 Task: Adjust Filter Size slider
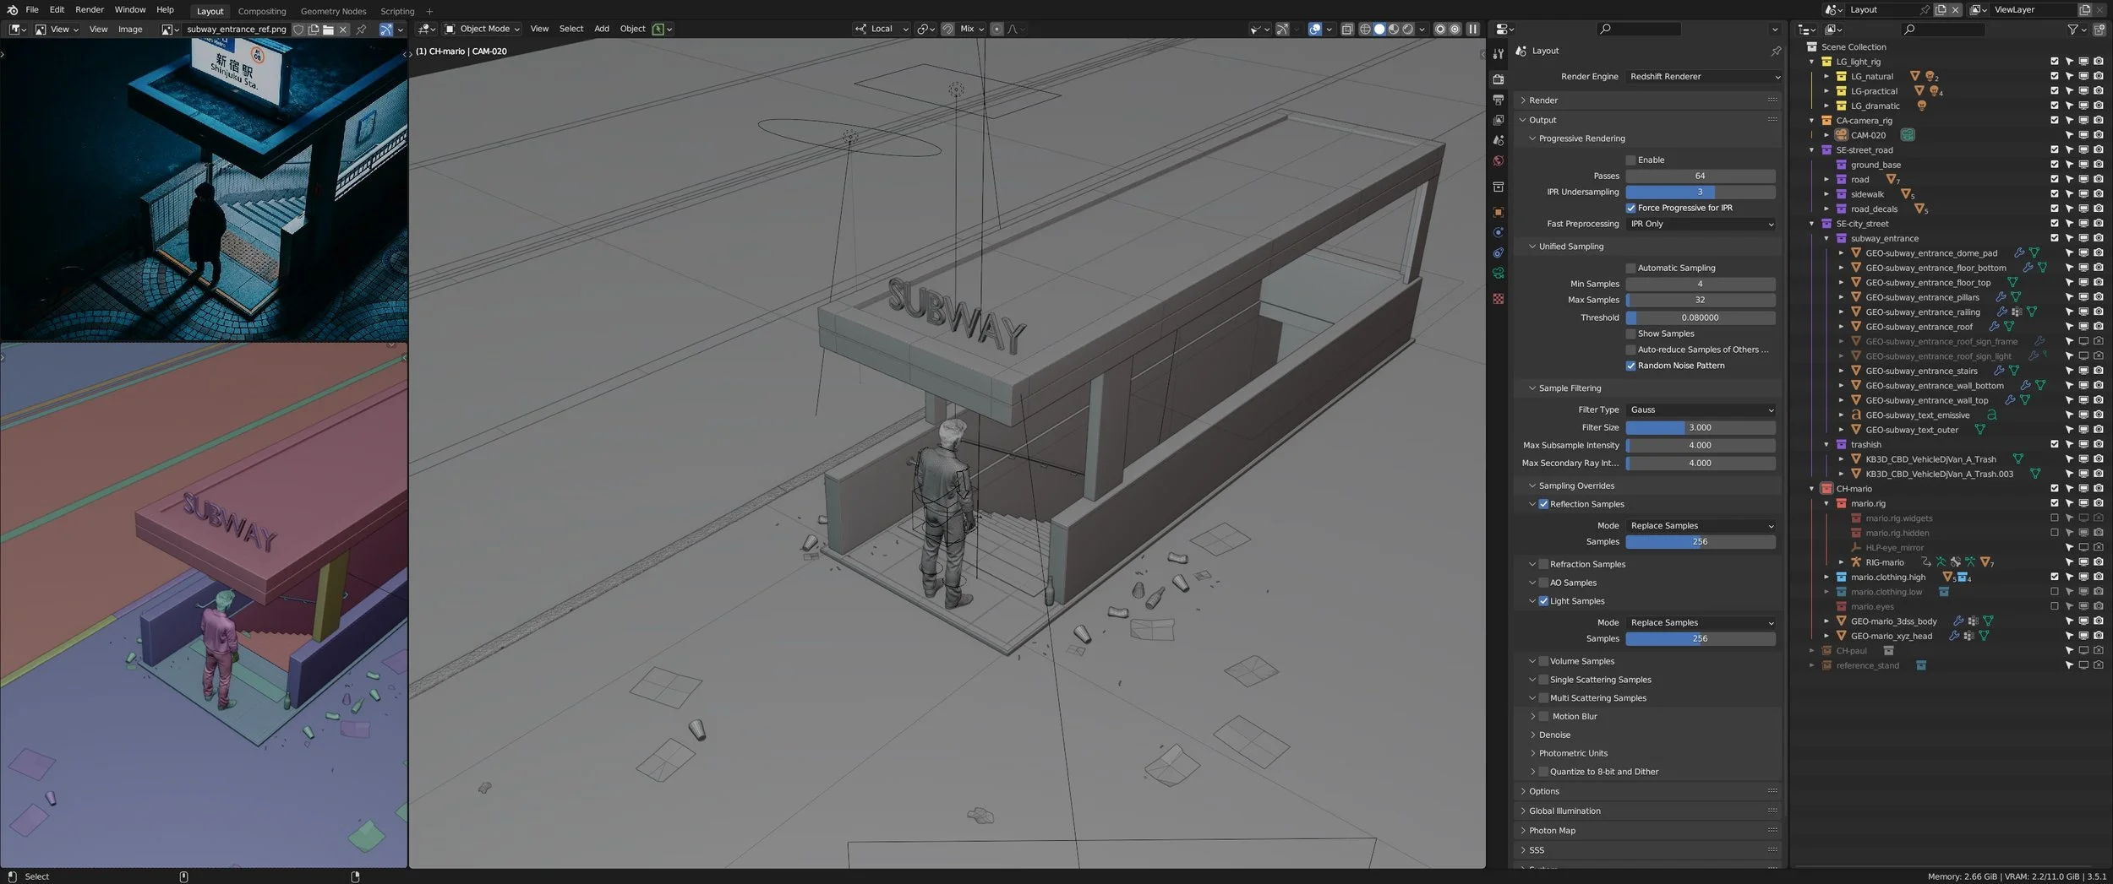pos(1701,427)
